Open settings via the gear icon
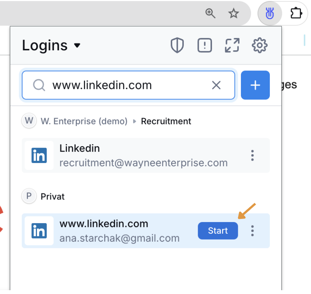 pyautogui.click(x=259, y=45)
